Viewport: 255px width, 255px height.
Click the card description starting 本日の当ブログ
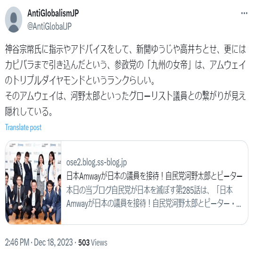tap(149, 190)
